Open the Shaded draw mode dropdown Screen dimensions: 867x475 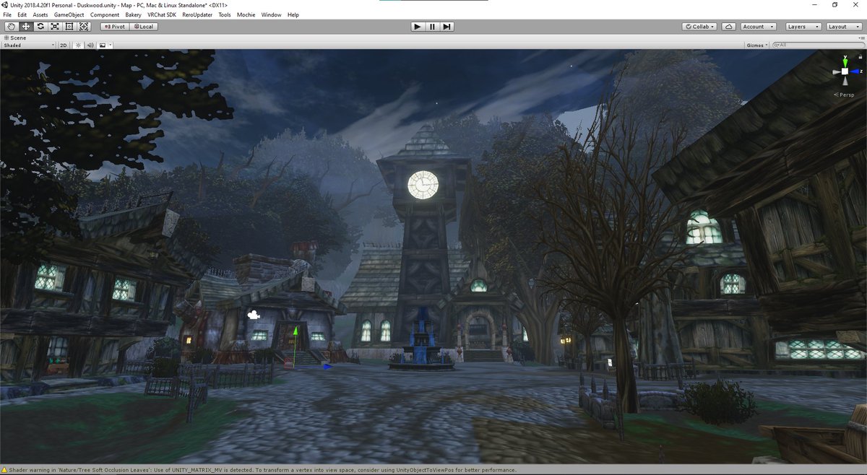(x=27, y=45)
